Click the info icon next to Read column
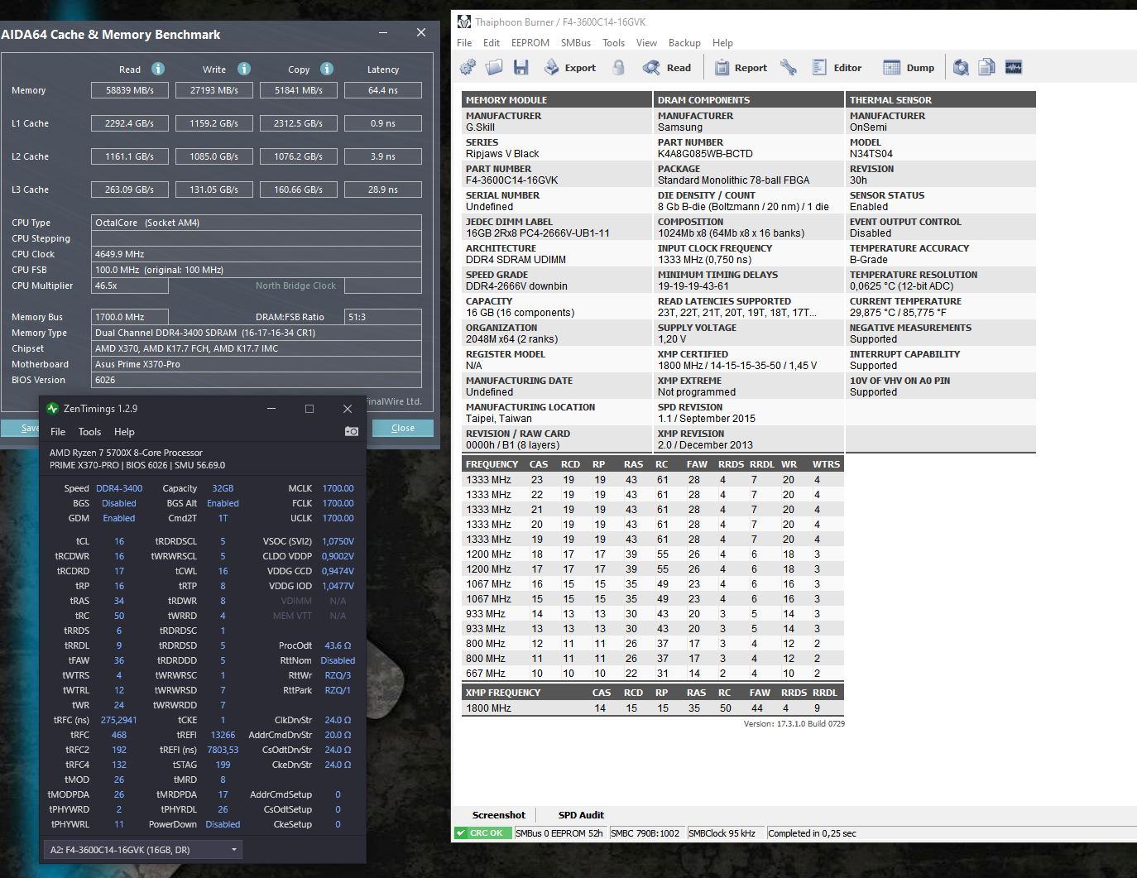The image size is (1137, 878). (158, 69)
